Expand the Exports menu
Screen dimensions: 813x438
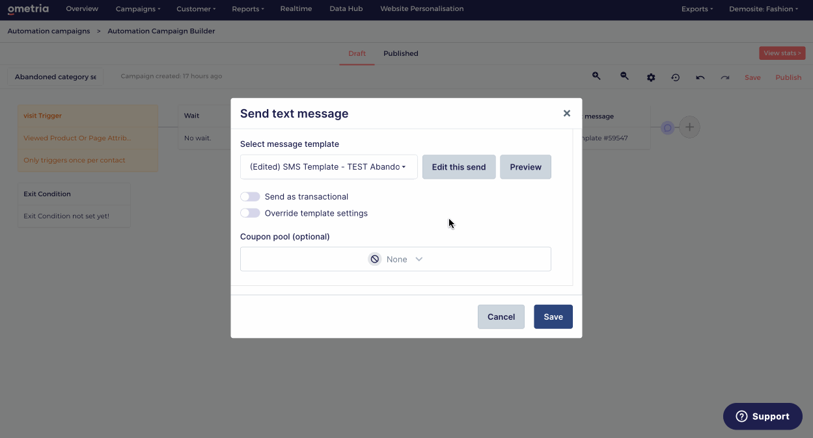[x=697, y=9]
